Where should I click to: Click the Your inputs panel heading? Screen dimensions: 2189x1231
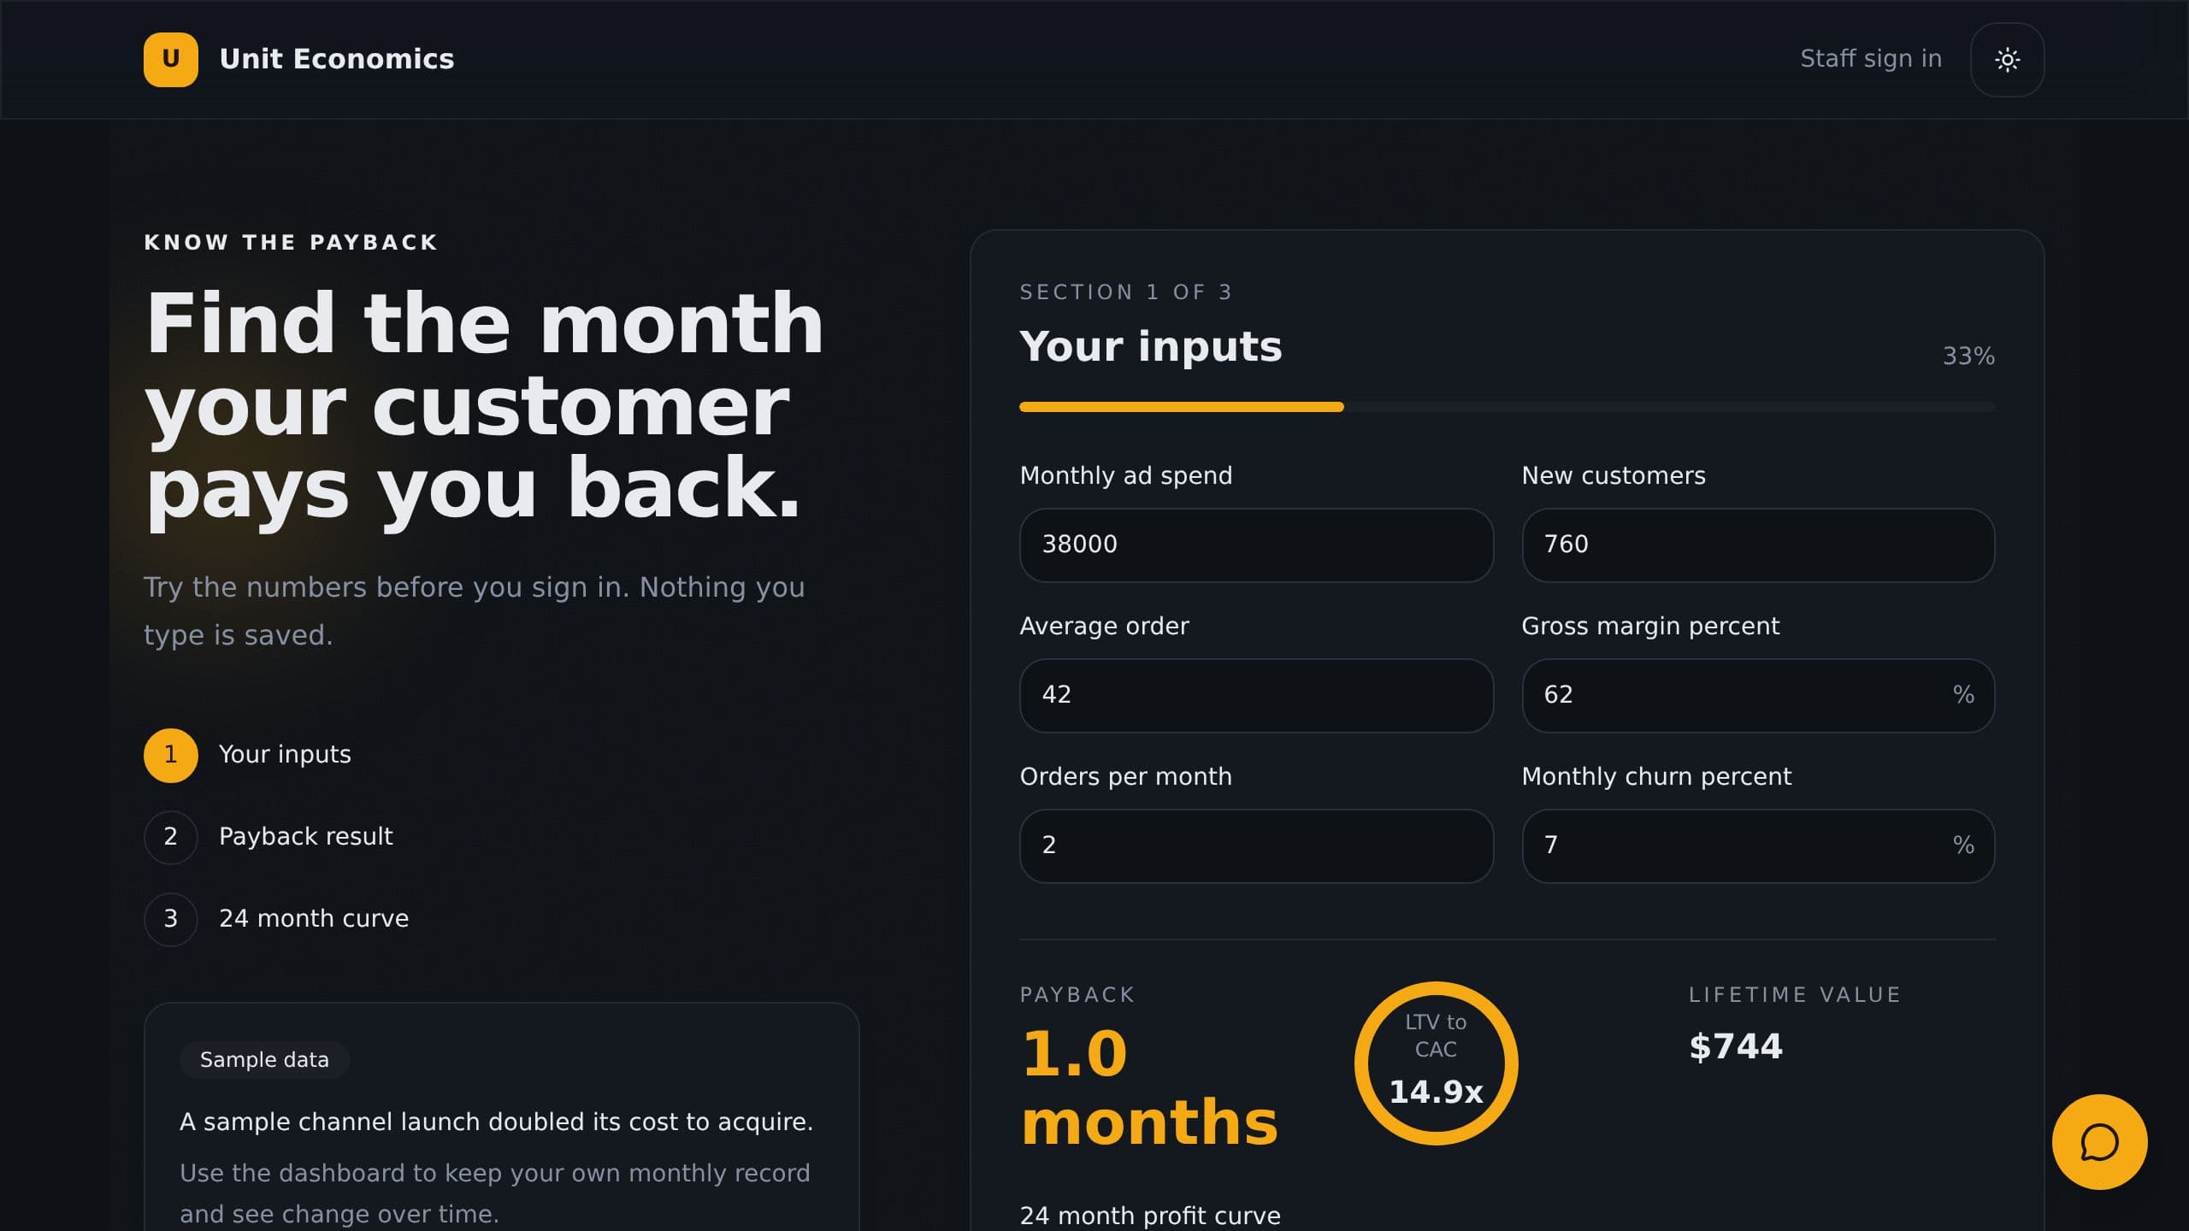coord(1151,346)
